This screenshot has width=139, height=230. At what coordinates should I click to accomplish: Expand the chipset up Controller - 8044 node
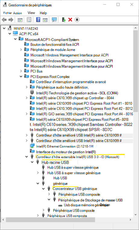(27, 98)
